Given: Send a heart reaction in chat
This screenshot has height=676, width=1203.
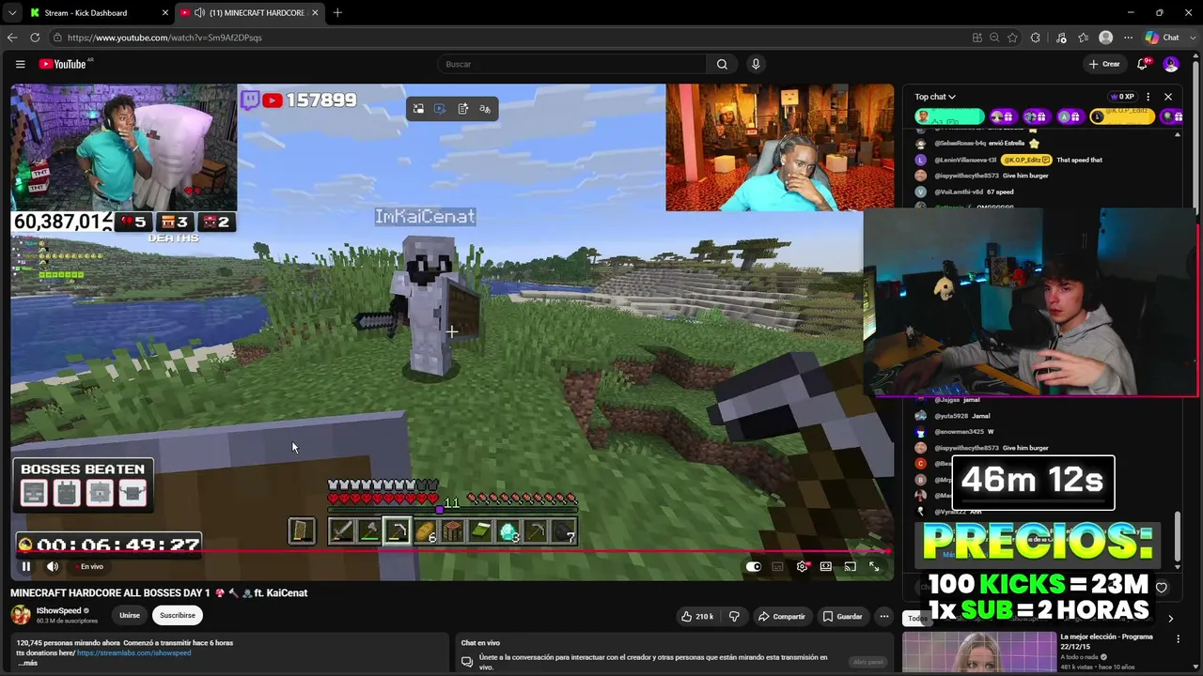Looking at the screenshot, I should (1162, 588).
